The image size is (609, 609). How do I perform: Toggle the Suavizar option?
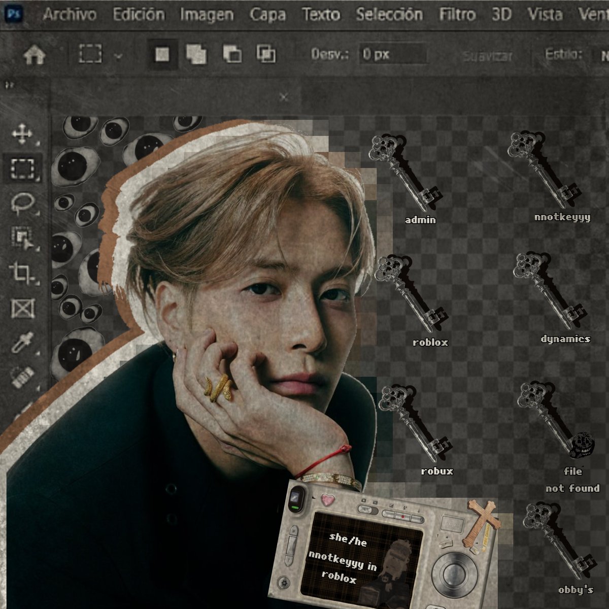pos(487,56)
